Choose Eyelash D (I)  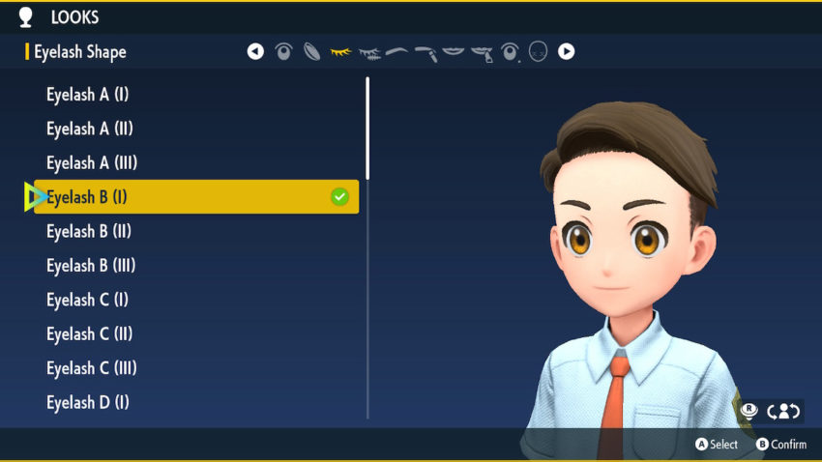(x=88, y=403)
